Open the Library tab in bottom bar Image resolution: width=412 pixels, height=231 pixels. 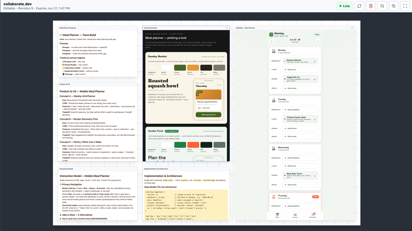pos(295,216)
